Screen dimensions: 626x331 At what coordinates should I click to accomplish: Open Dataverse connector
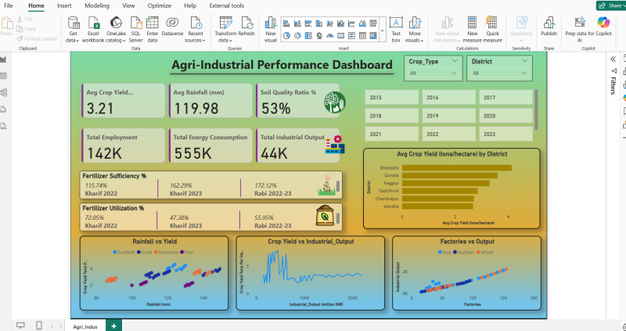pyautogui.click(x=172, y=27)
